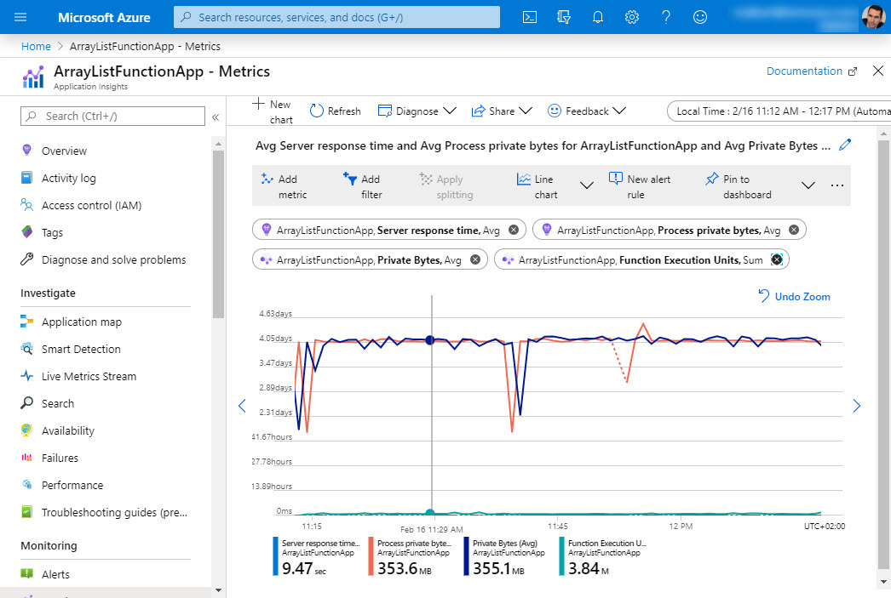Remove the Process private bytes metric pill
This screenshot has height=598, width=891.
tap(794, 230)
